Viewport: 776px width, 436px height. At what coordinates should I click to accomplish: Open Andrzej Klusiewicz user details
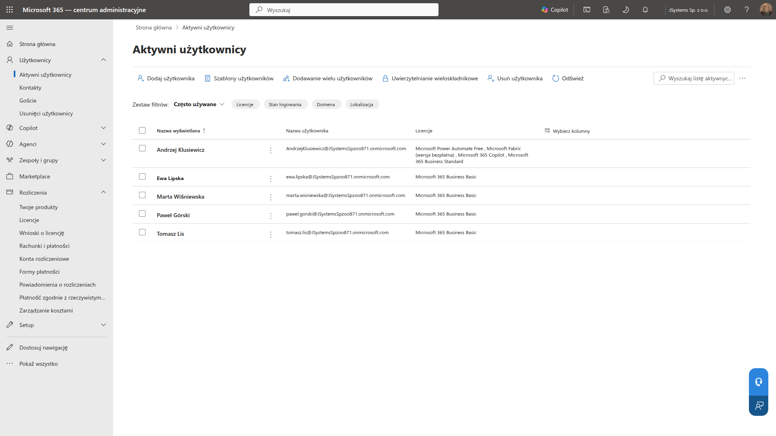click(x=181, y=150)
